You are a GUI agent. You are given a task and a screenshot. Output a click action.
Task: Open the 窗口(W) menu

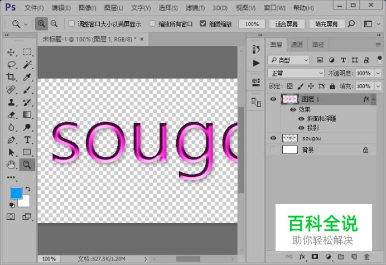(x=274, y=8)
